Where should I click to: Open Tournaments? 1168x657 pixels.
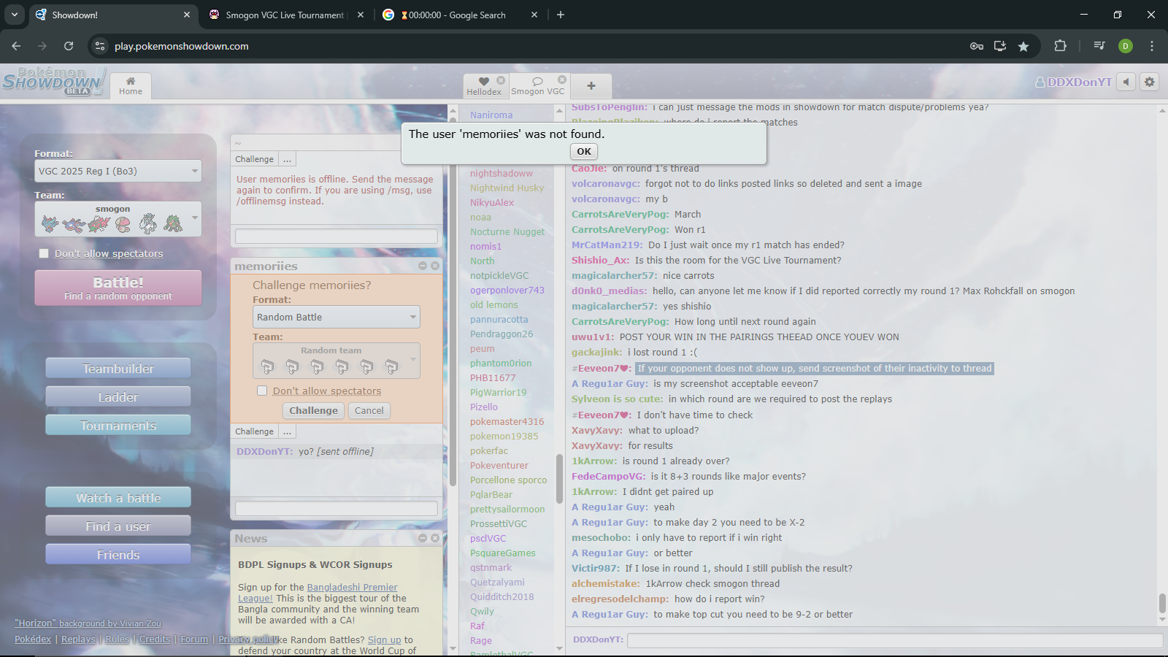tap(118, 426)
